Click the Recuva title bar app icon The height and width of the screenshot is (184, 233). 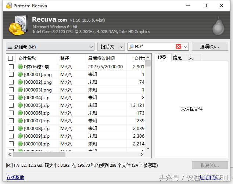[8, 6]
